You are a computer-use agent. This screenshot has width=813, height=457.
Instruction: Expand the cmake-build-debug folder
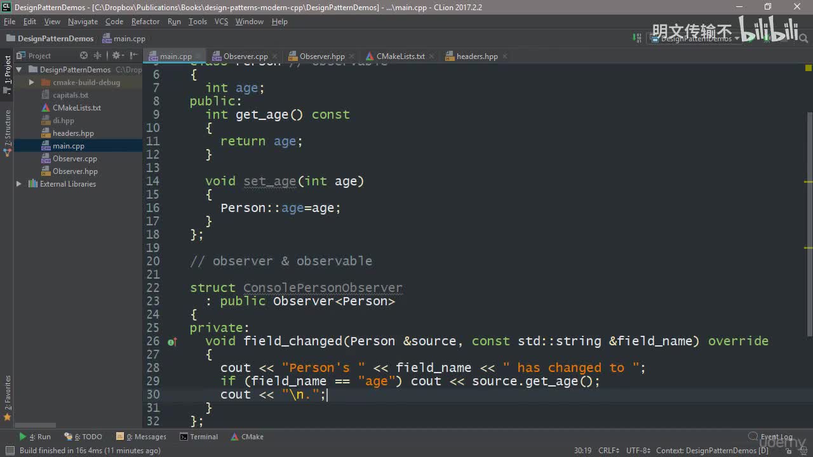[x=31, y=83]
